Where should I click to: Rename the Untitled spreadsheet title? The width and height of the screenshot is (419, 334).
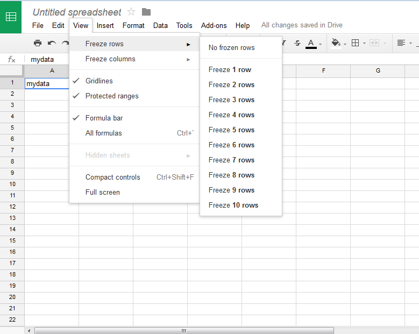point(77,12)
